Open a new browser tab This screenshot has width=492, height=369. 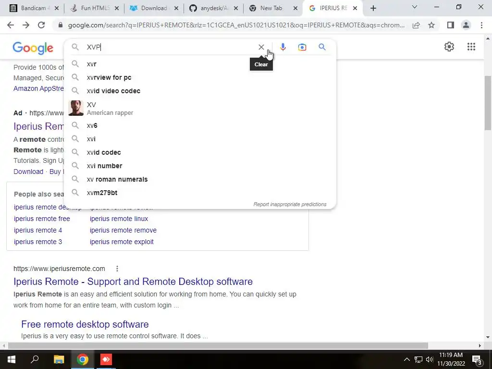[373, 9]
